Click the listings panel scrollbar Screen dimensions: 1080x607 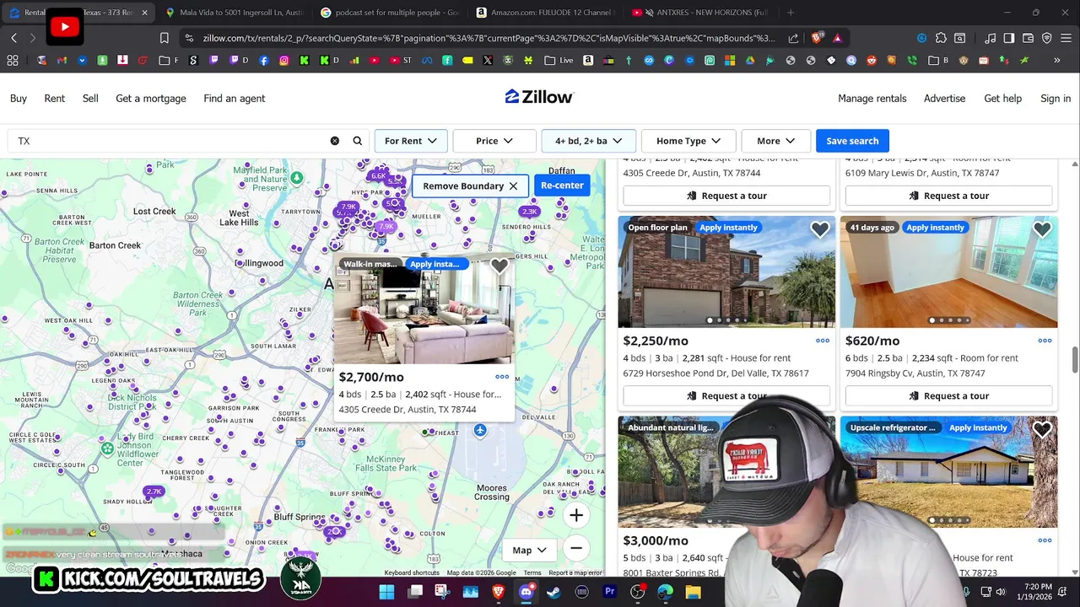(1075, 358)
